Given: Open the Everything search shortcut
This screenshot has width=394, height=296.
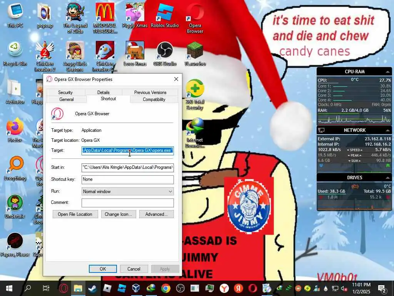Looking at the screenshot, I should click(15, 168).
